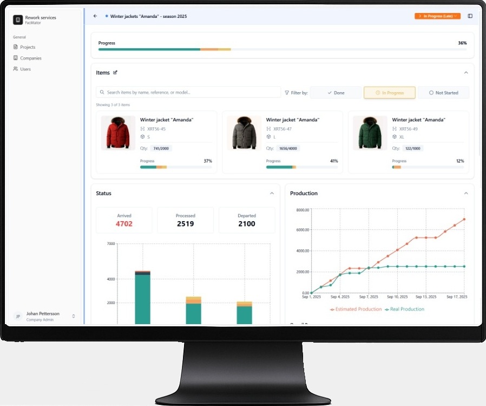Collapse the Production section chevron
486x406 pixels.
[466, 194]
